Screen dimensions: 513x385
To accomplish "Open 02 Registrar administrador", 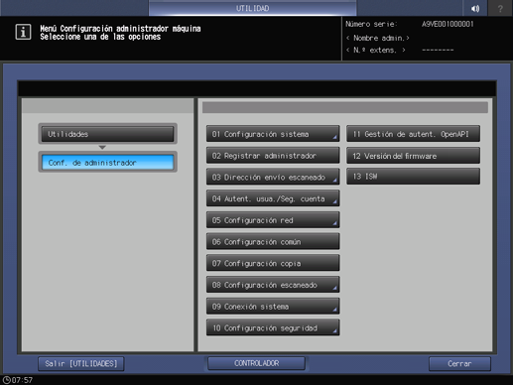I will coord(273,155).
